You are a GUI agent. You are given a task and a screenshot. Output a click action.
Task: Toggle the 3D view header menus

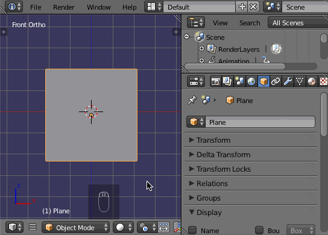(33, 227)
